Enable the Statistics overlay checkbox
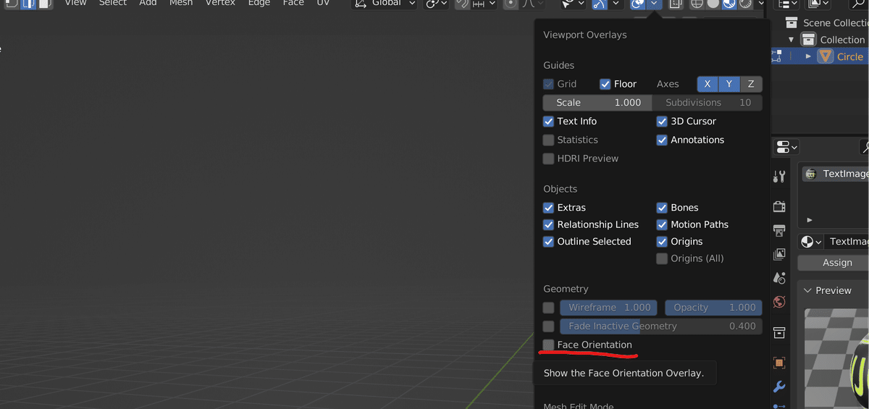 click(549, 140)
